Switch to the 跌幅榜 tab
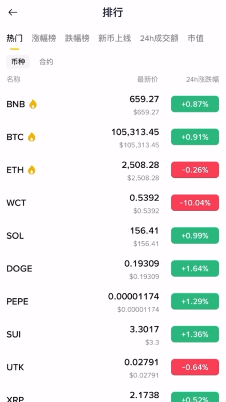This screenshot has width=226, height=402. coord(77,38)
